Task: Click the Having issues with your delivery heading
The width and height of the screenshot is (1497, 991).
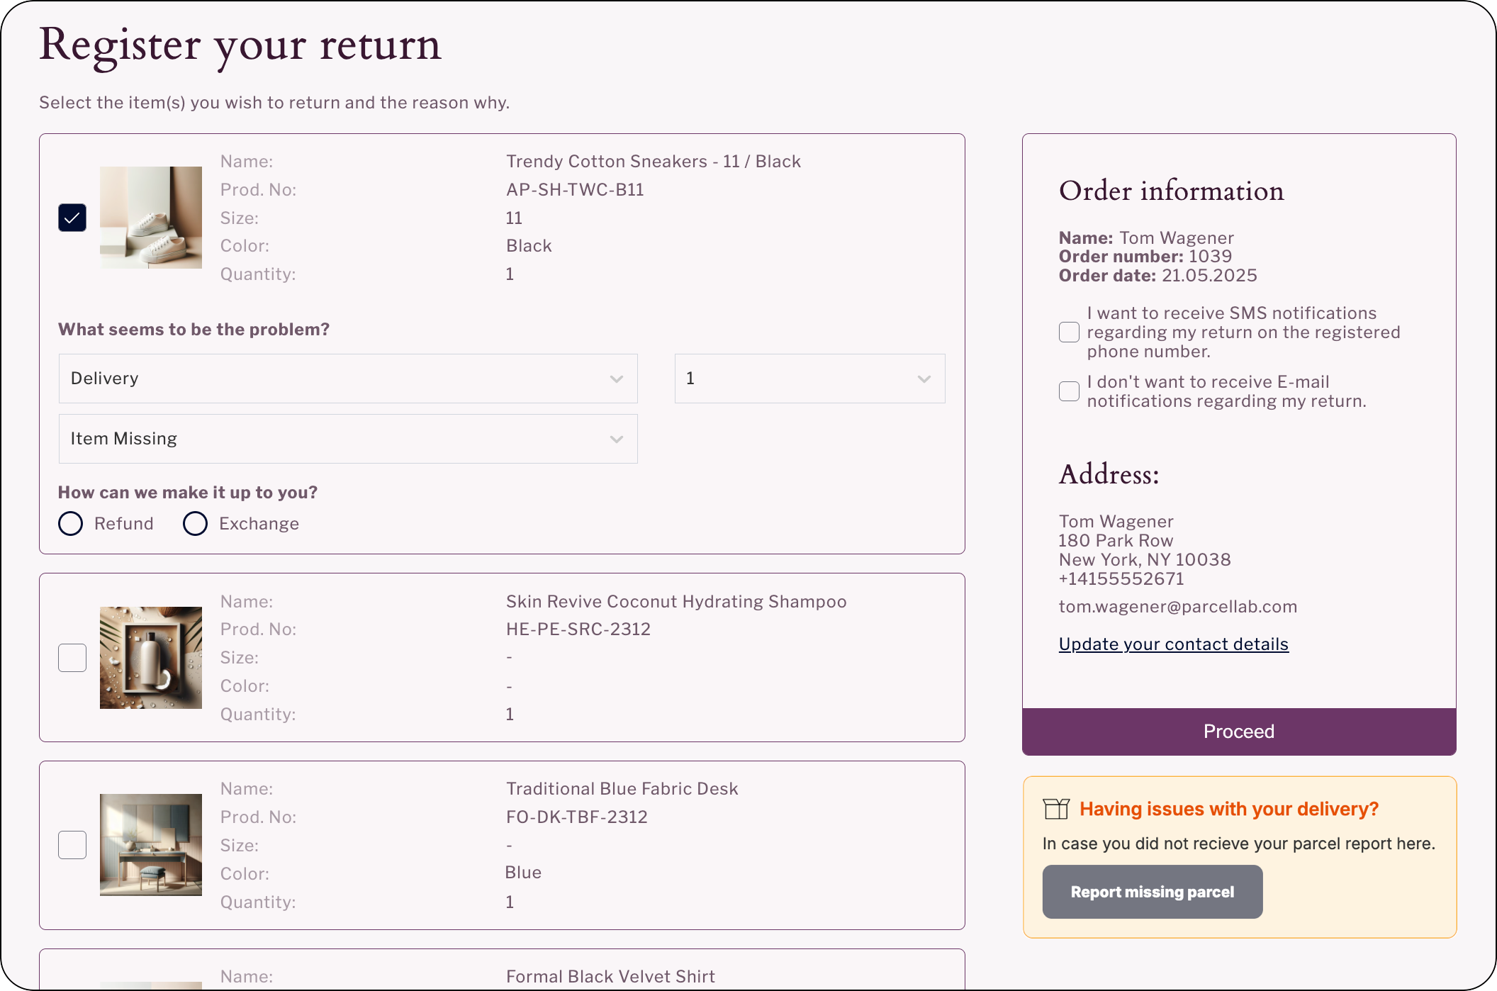Action: (1228, 809)
